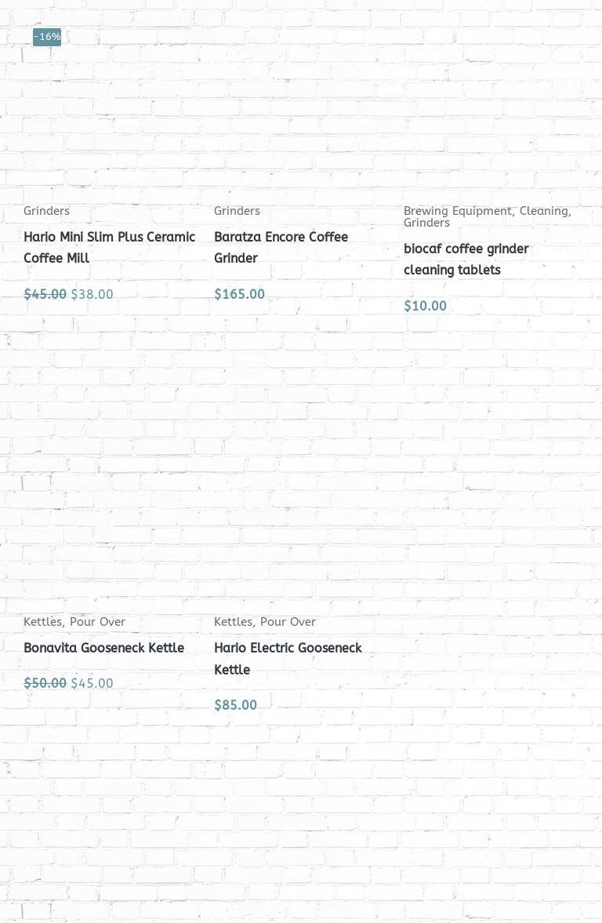Click the $10.00 price

[425, 307]
